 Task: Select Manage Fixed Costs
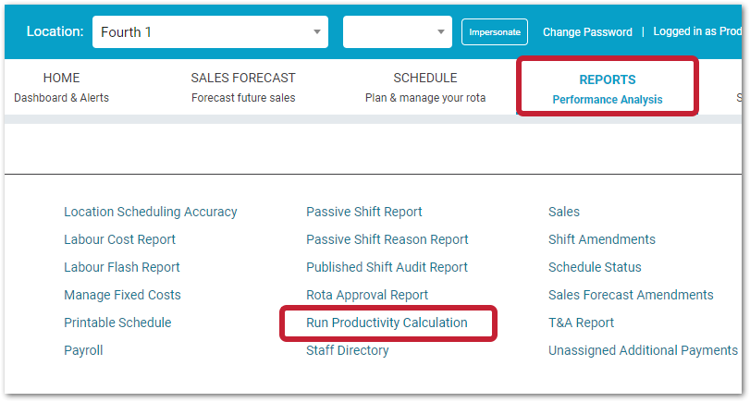(x=122, y=295)
